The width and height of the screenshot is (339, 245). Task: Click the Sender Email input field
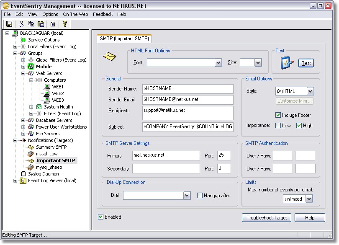[187, 100]
